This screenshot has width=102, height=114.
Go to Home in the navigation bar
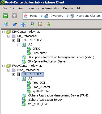[34, 16]
